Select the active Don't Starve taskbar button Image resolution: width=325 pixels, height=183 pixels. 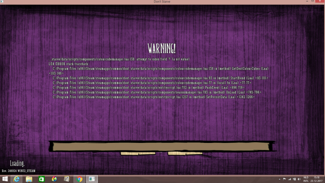click(92, 179)
